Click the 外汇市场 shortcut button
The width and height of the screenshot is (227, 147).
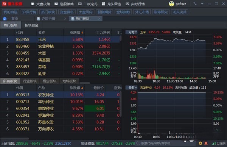[142, 12]
